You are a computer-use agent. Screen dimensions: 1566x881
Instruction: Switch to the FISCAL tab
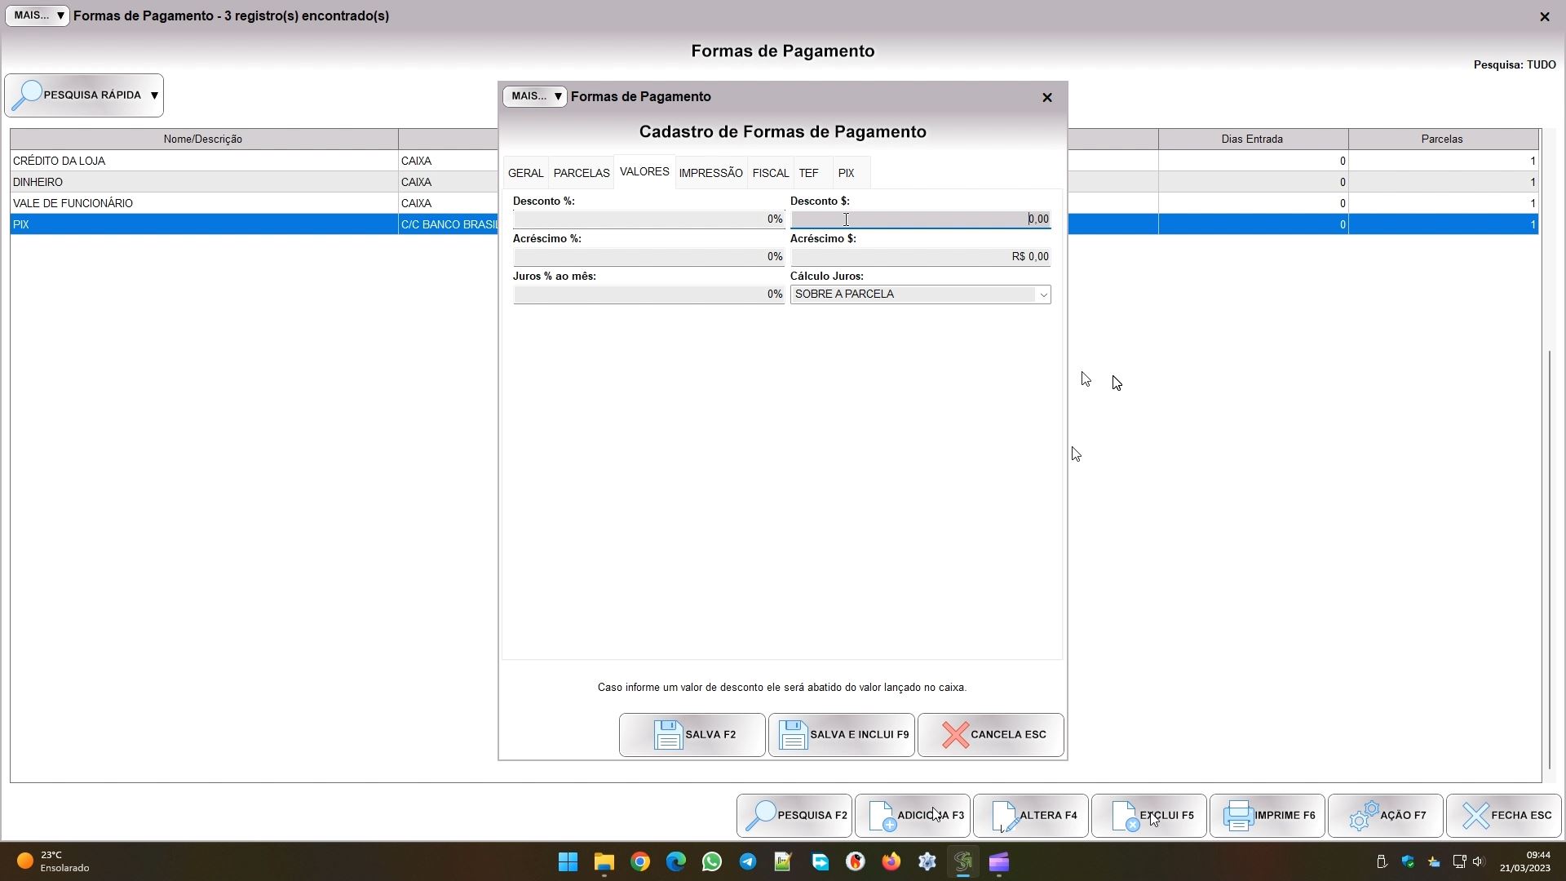[770, 173]
